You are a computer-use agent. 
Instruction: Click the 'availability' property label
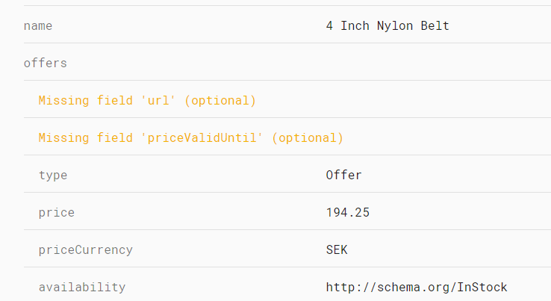coord(82,288)
